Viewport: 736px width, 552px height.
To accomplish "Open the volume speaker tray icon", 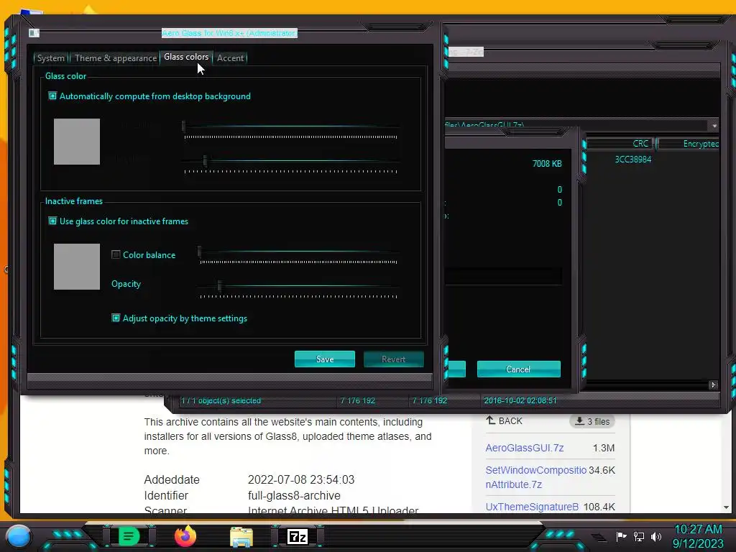I will (x=656, y=536).
